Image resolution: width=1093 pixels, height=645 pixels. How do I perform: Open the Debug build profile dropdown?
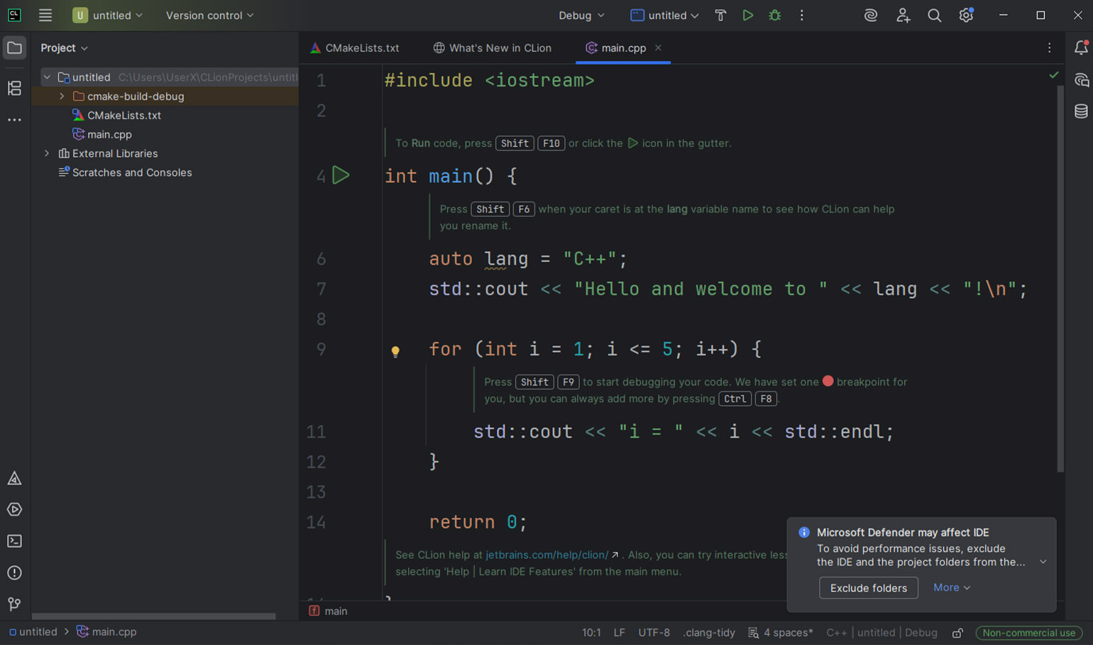coord(581,15)
